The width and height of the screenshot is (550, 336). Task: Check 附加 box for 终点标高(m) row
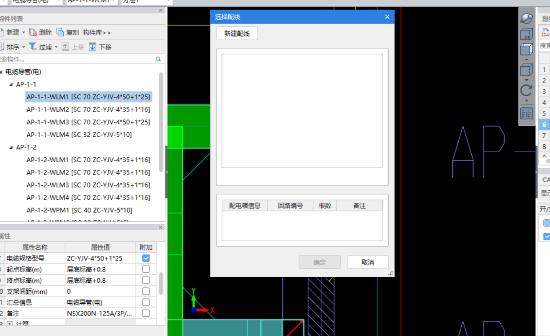[146, 280]
